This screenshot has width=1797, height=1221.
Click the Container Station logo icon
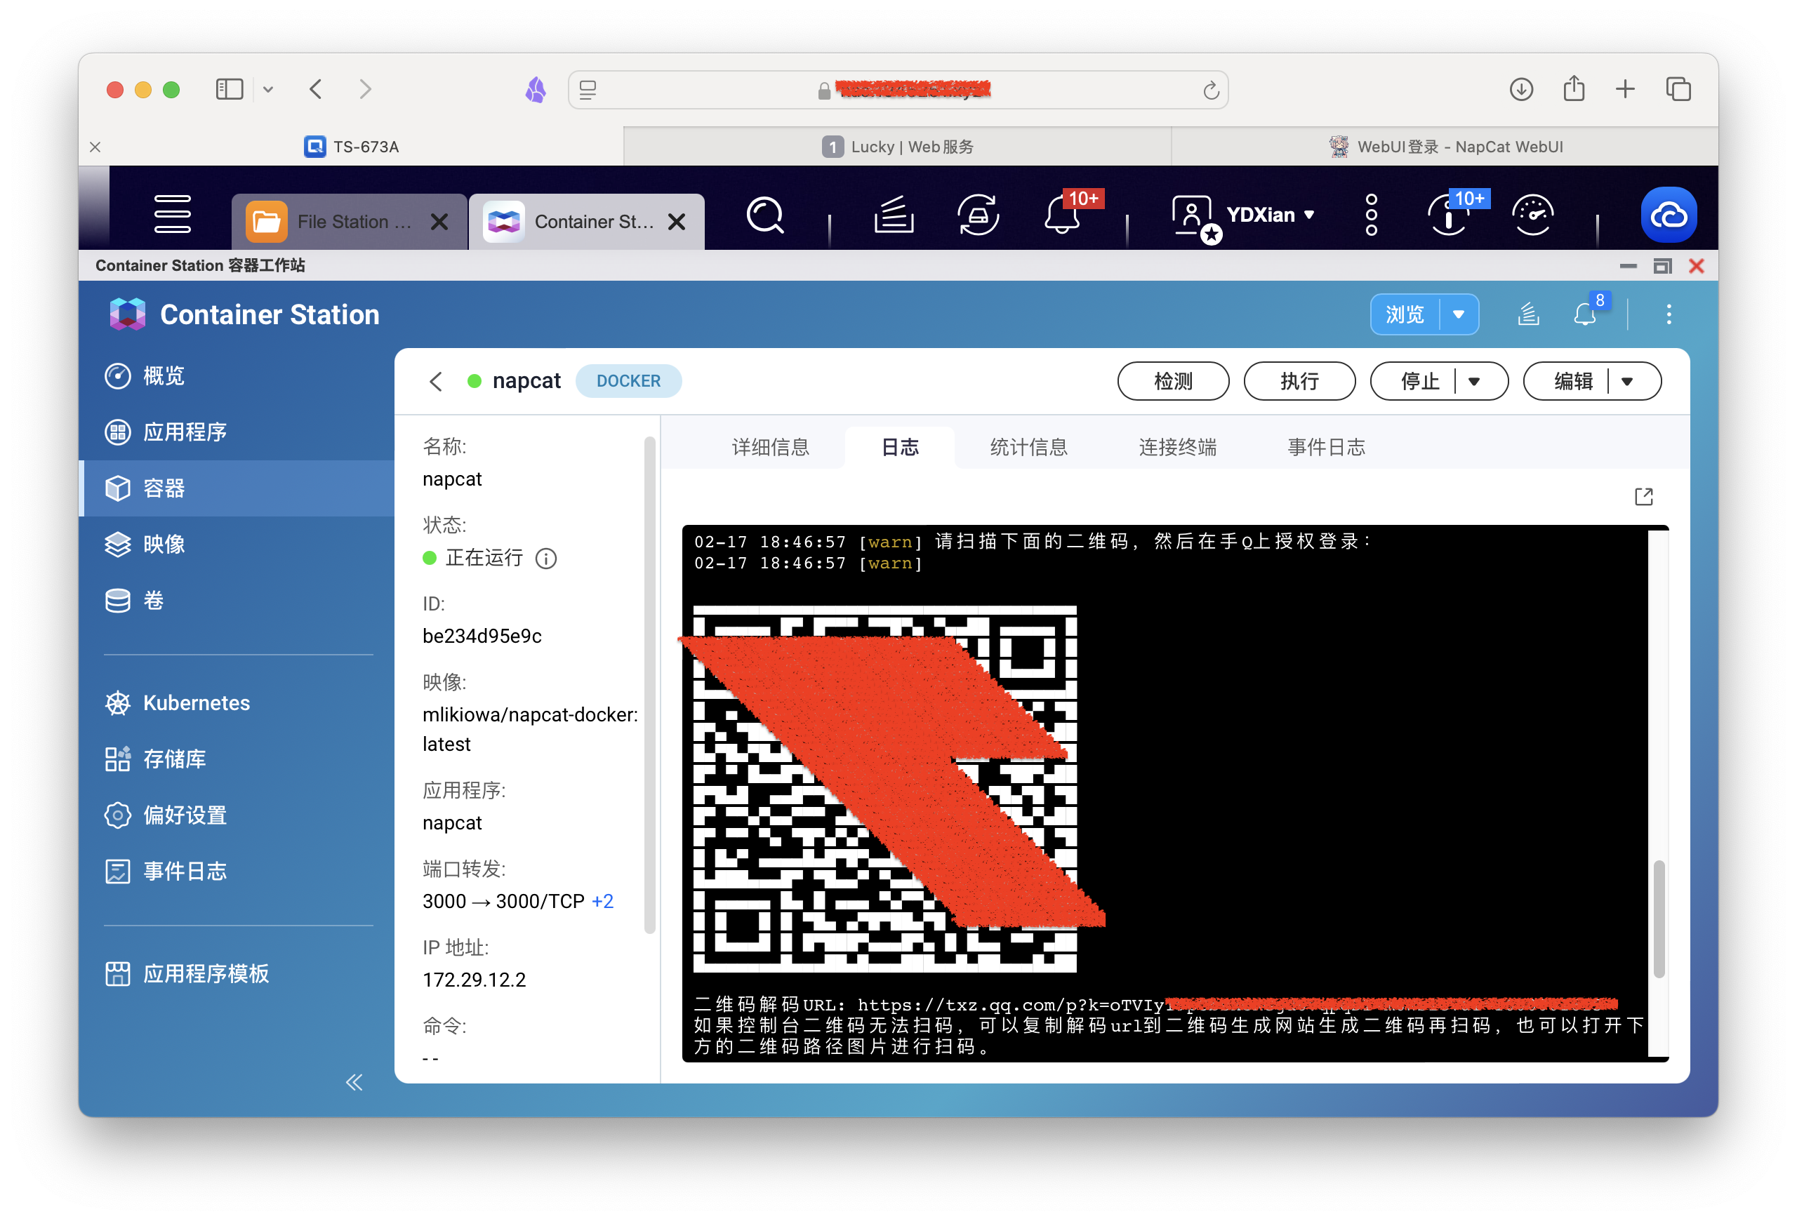pos(128,314)
